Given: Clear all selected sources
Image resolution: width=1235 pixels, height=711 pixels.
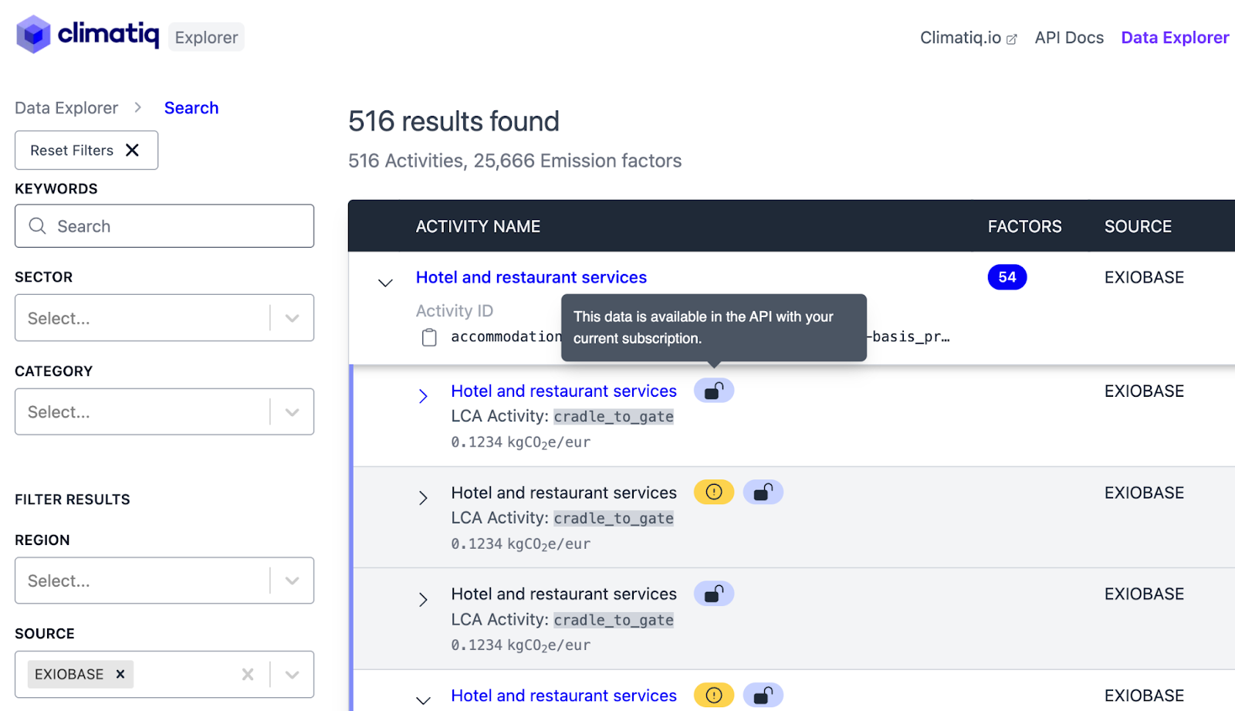Looking at the screenshot, I should (x=248, y=674).
